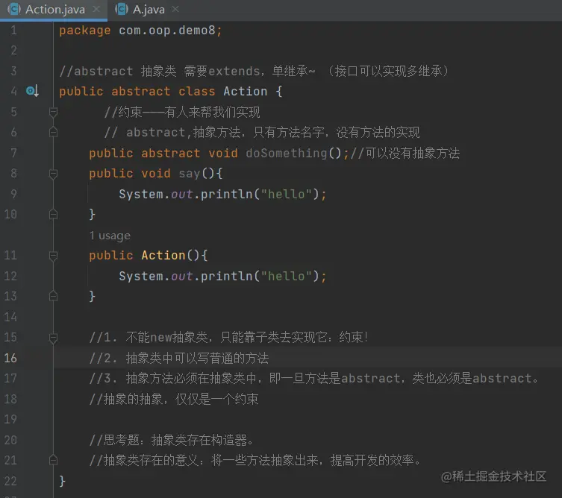Click the class icon on A.java tab

coord(121,9)
